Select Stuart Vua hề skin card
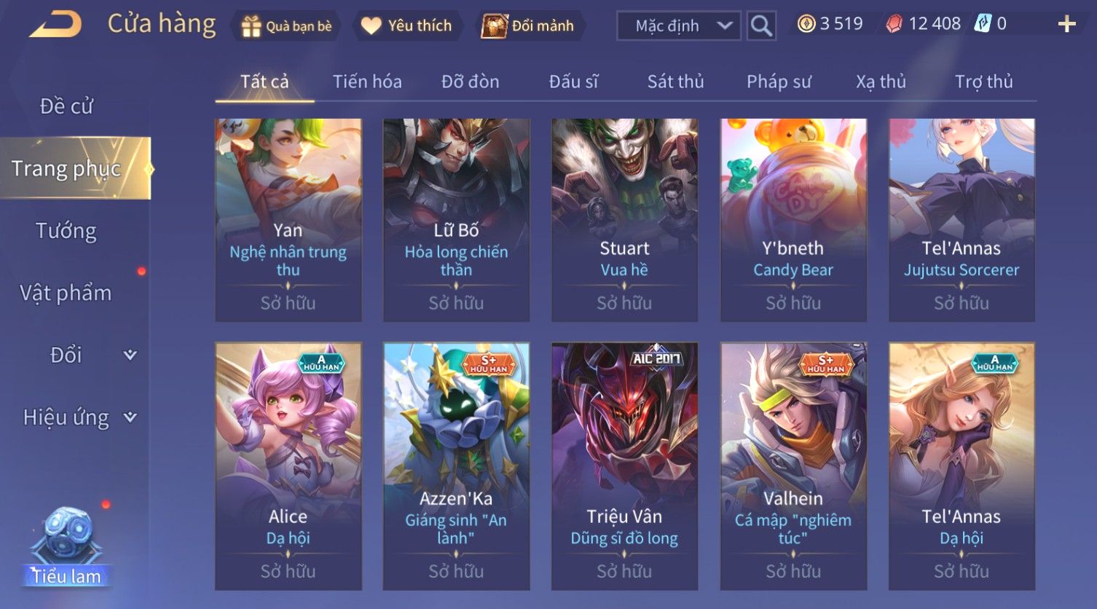Screen dimensions: 1097x609 (x=624, y=220)
